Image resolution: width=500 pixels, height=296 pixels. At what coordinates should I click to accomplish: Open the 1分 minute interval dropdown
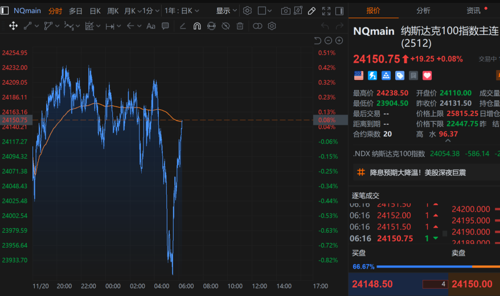(x=150, y=11)
